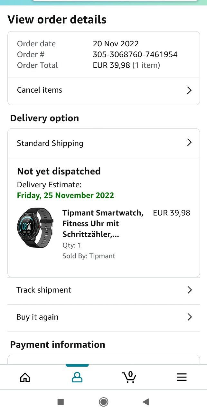Tap the Friday, 25 November 2022 delivery estimate
This screenshot has height=412, width=207.
65,195
